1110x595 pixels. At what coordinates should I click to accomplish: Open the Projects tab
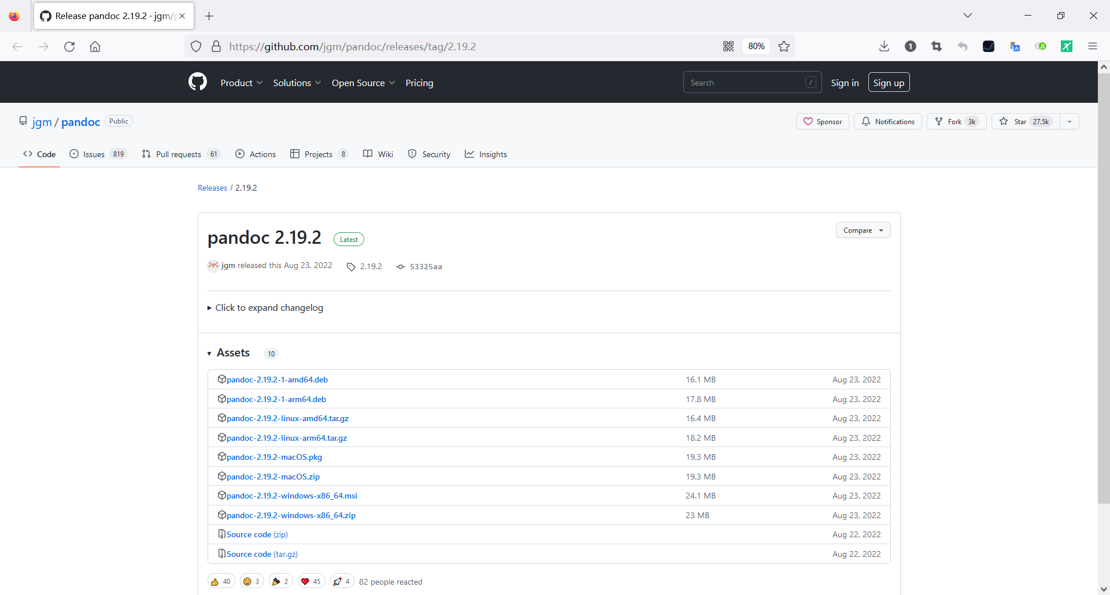(319, 154)
